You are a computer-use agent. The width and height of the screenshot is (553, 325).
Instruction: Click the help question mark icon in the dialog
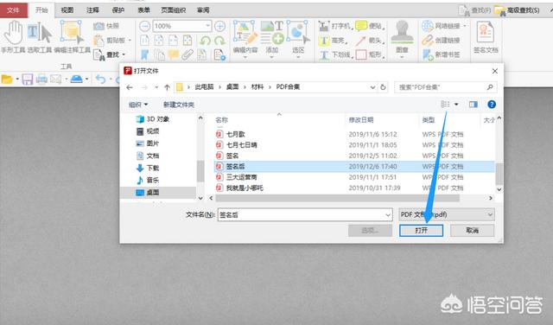[492, 105]
